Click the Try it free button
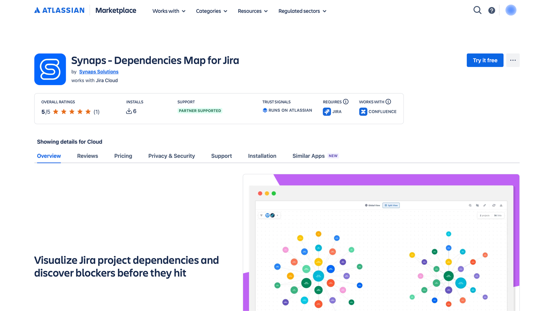Image resolution: width=554 pixels, height=311 pixels. (x=485, y=60)
